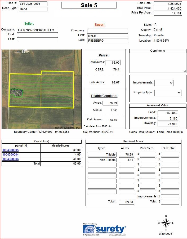The height and width of the screenshot is (239, 187).
Task: Click the Boundary Center coordinates text
Action: 42,132
